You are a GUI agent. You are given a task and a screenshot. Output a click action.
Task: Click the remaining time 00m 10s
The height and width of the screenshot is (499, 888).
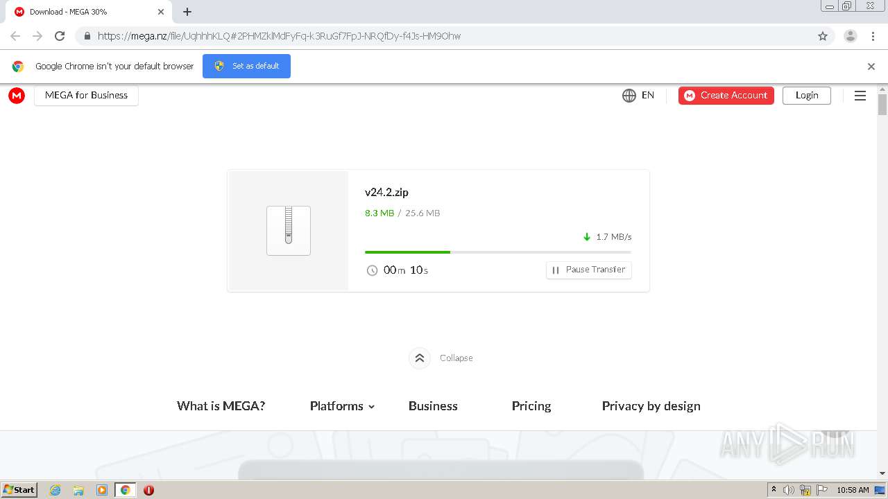pos(406,270)
